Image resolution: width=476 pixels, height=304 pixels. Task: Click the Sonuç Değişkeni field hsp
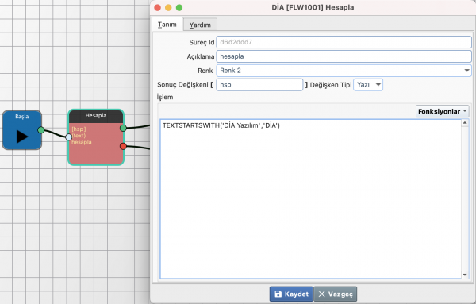(259, 85)
